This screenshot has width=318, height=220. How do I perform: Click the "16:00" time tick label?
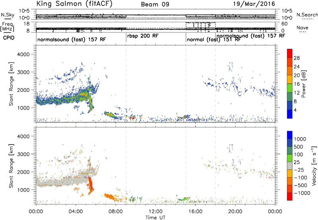[195, 212]
